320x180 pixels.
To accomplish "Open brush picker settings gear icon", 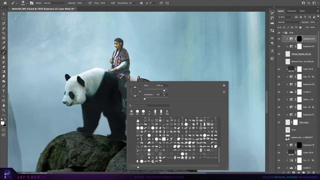I will point(224,85).
